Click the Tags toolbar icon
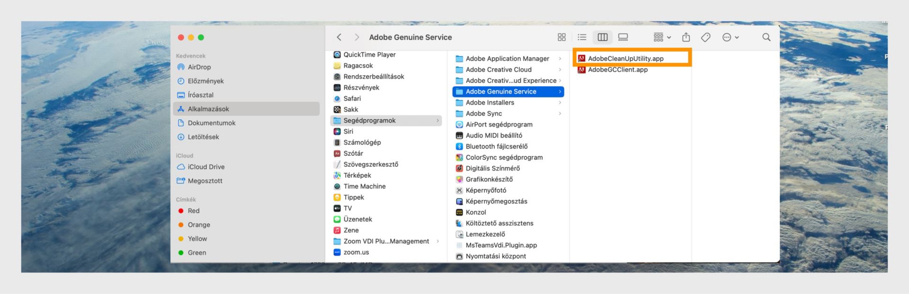This screenshot has height=294, width=909. pyautogui.click(x=705, y=37)
